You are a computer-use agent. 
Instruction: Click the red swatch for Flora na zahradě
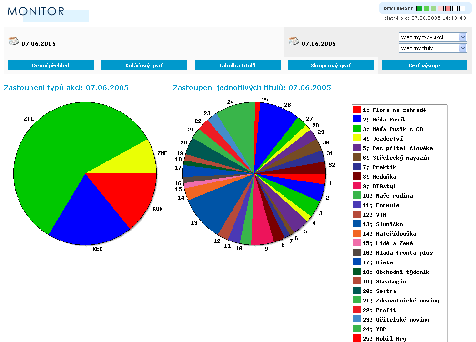tap(356, 110)
